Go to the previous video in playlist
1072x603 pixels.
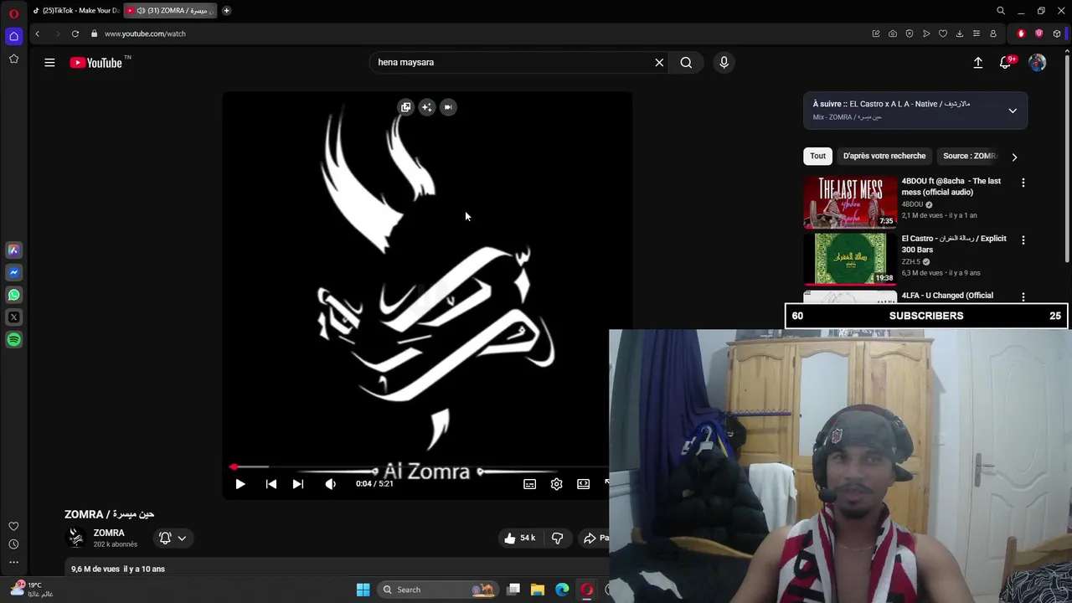[271, 484]
